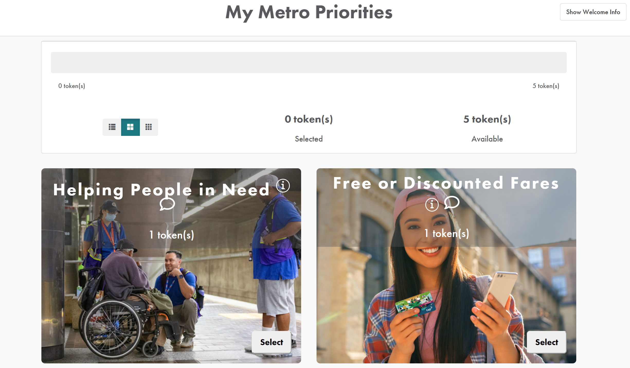630x368 pixels.
Task: Click the Helping People in Need title
Action: click(161, 190)
